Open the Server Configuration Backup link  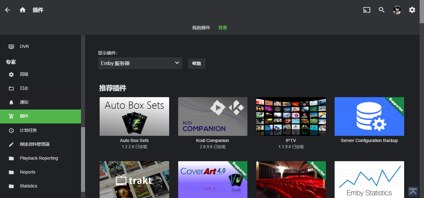pyautogui.click(x=369, y=140)
